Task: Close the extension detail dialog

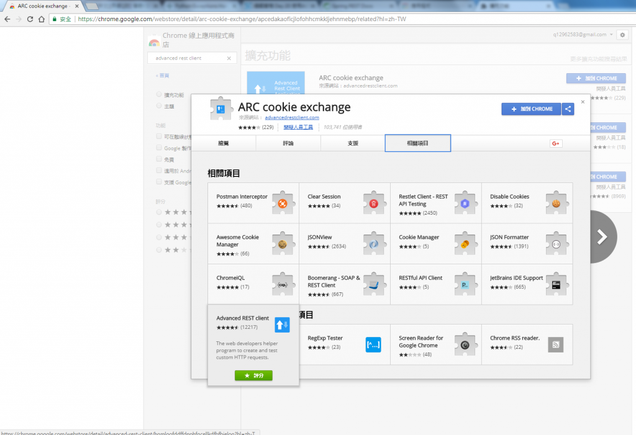Action: (x=583, y=102)
